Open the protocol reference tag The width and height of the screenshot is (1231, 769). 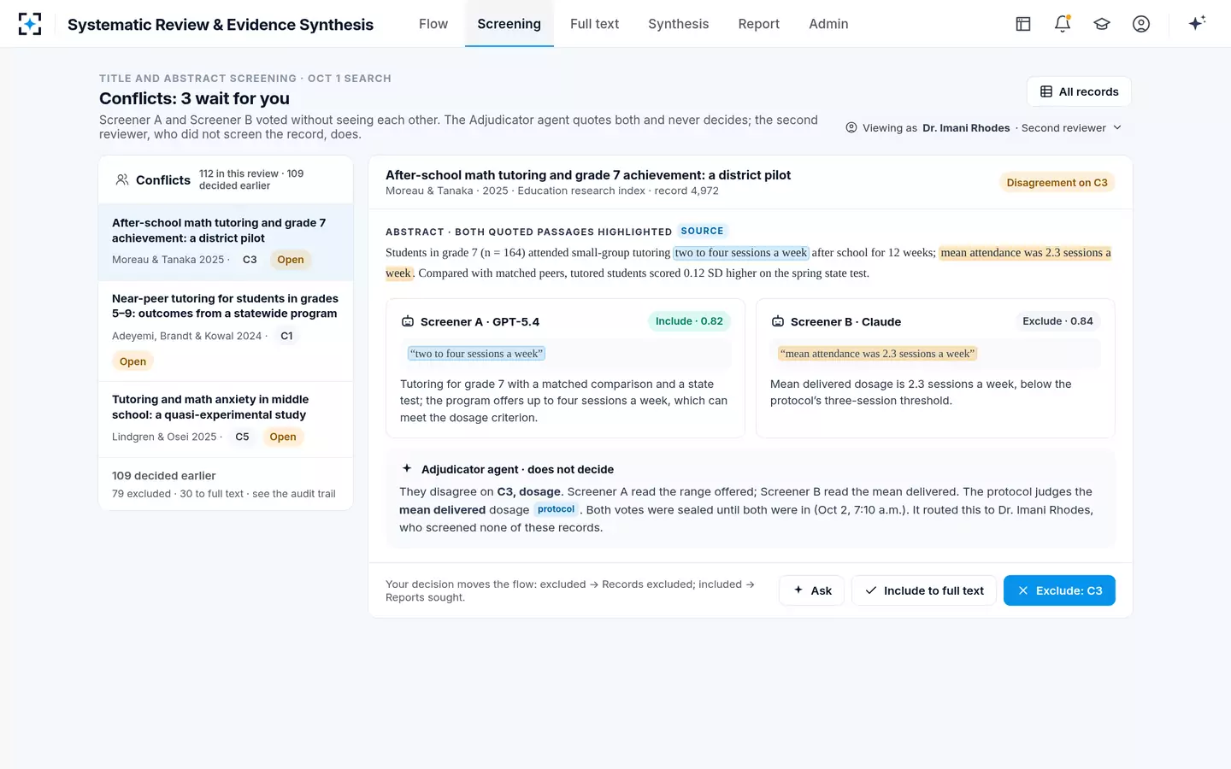click(556, 509)
